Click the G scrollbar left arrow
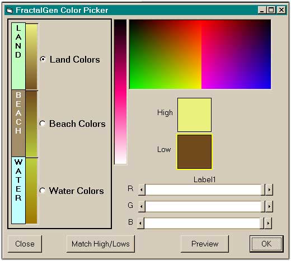The height and width of the screenshot is (261, 291). coord(142,206)
